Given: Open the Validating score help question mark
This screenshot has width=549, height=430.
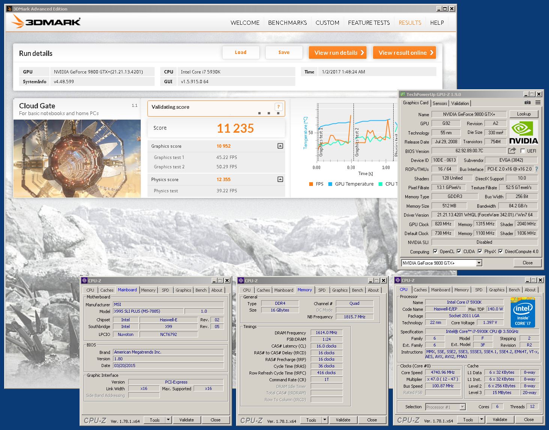Looking at the screenshot, I should (278, 107).
